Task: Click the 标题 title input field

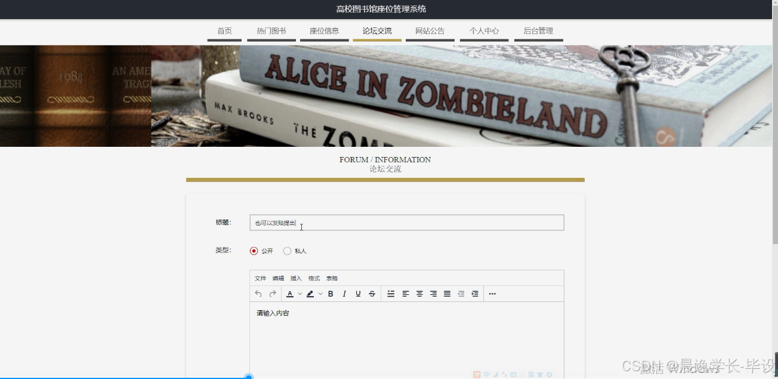Action: pyautogui.click(x=407, y=223)
